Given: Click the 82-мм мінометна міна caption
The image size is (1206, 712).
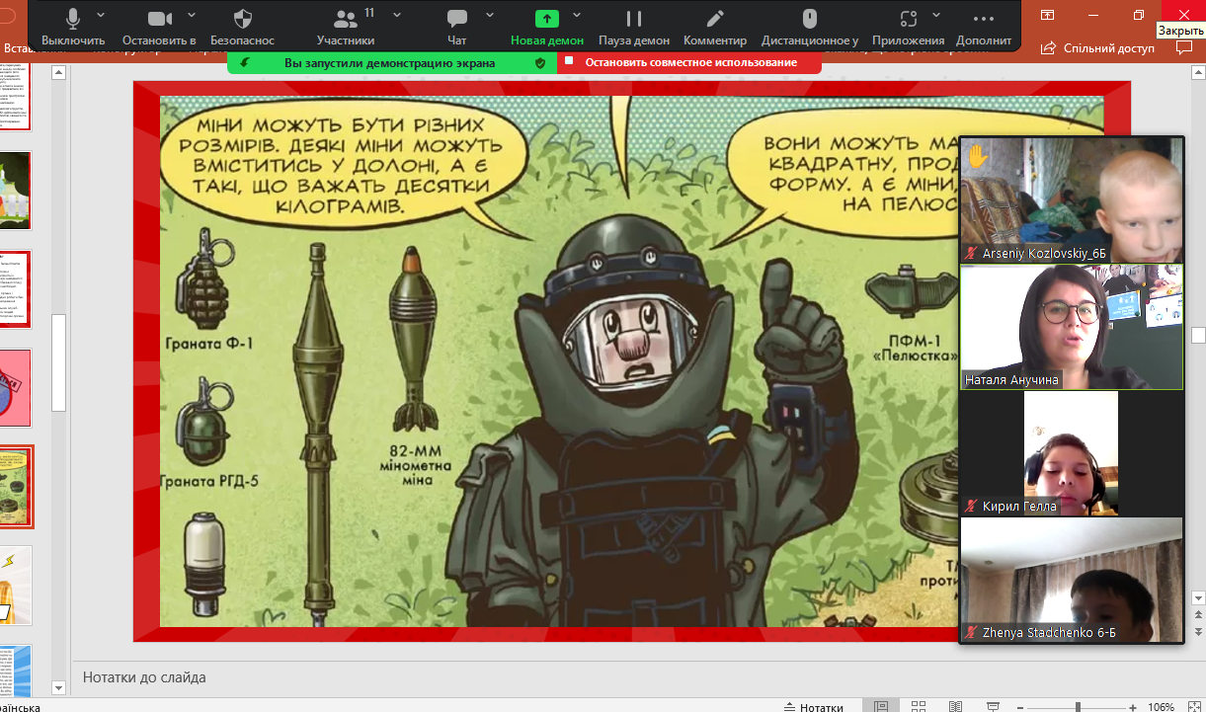Looking at the screenshot, I should click(414, 466).
